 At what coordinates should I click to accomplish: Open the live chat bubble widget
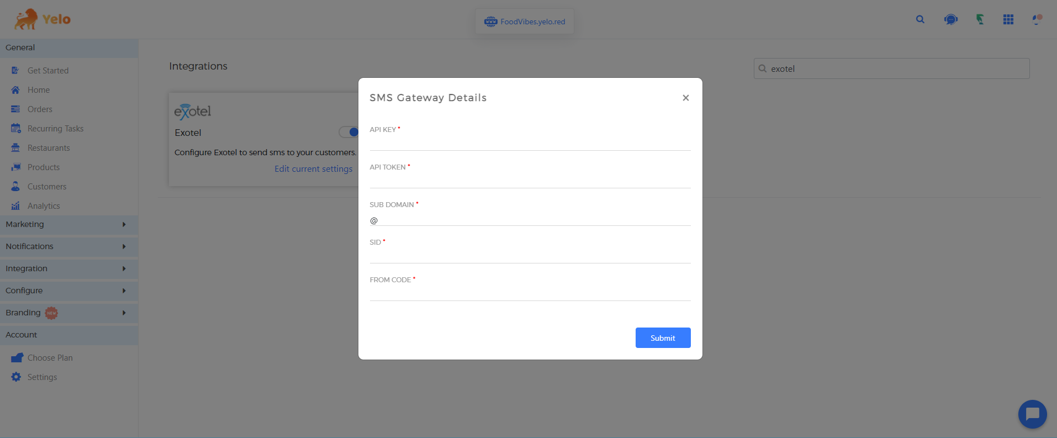coord(1032,414)
